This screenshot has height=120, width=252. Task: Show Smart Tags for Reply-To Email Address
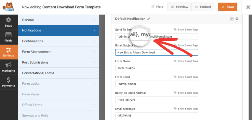click(188, 93)
